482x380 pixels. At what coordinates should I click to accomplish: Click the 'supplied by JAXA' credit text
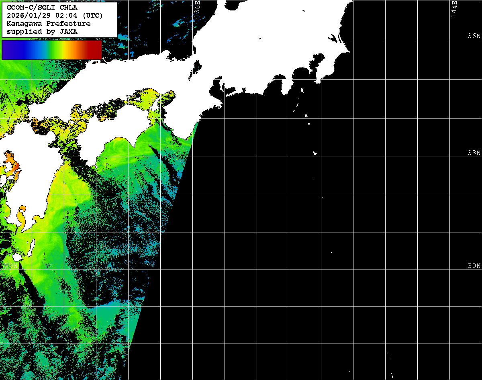[x=42, y=31]
